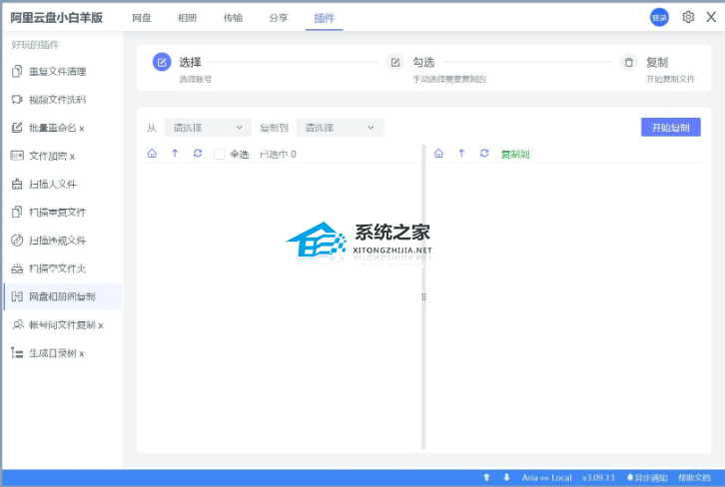Open the 扫描大文件 plugin
Viewport: 725px width, 487px height.
(62, 184)
